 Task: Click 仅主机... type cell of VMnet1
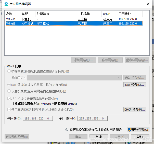coord(28,19)
